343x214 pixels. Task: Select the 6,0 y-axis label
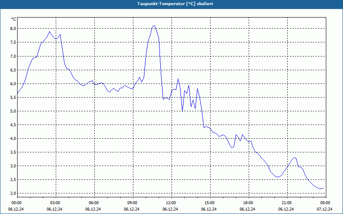13,84
